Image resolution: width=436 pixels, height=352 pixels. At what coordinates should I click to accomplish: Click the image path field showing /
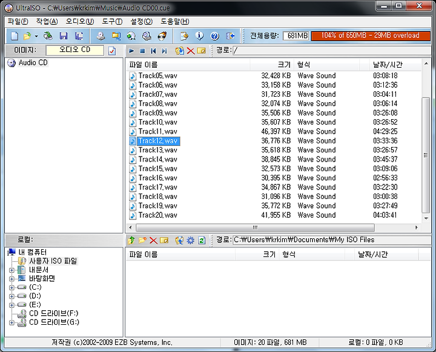[x=332, y=51]
